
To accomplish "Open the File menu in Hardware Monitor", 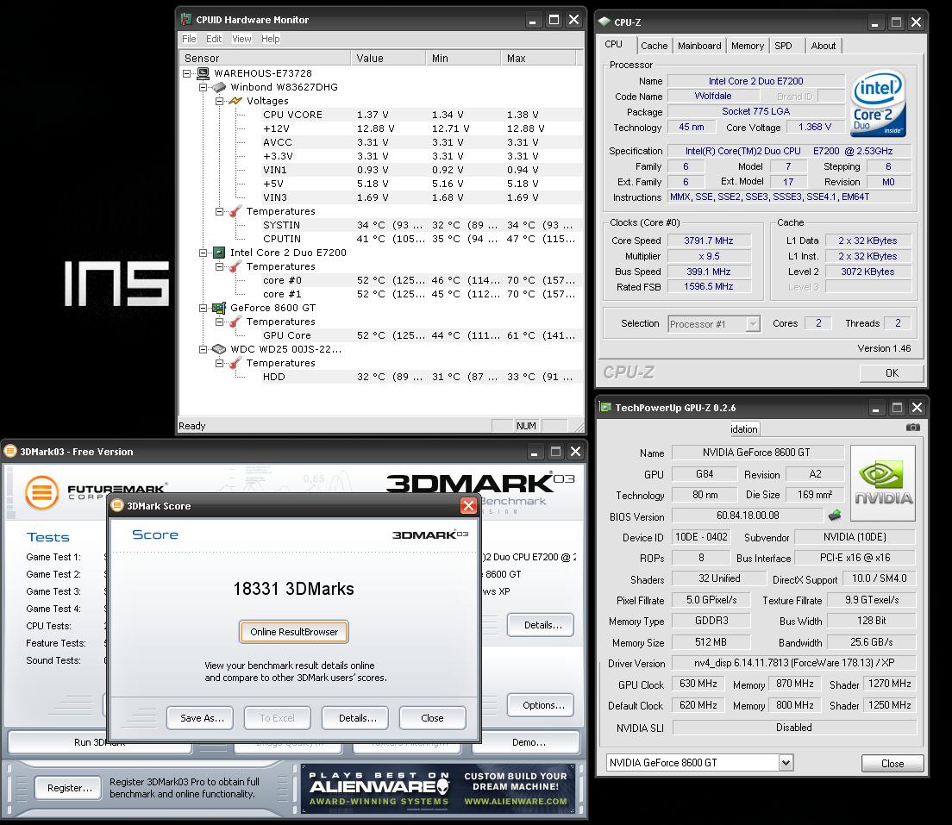I will click(189, 39).
